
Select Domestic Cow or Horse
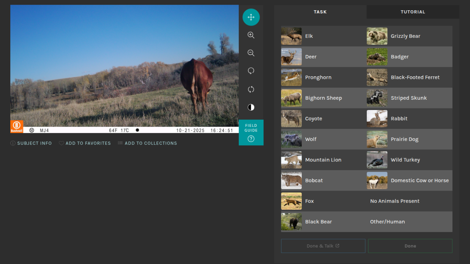(409, 180)
